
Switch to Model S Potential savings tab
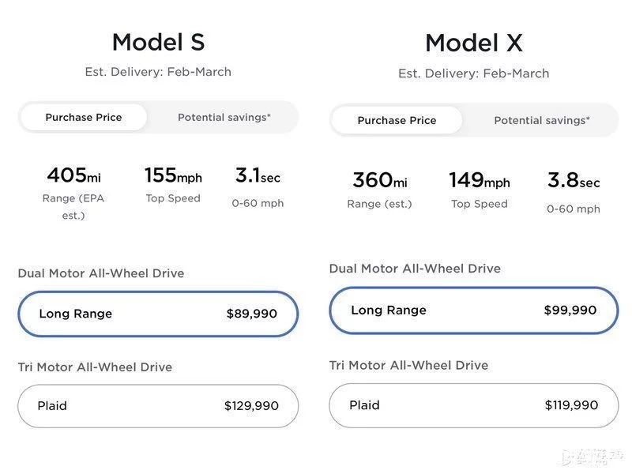pyautogui.click(x=224, y=117)
